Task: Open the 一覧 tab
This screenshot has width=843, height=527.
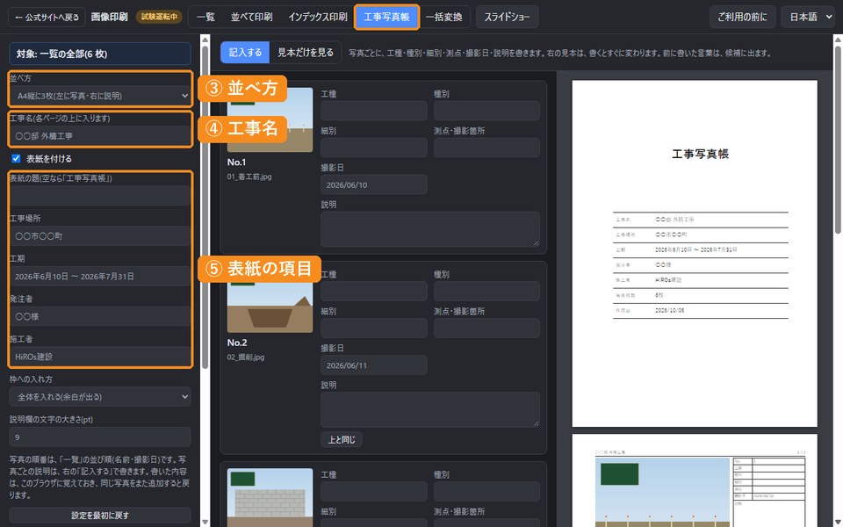Action: (205, 18)
